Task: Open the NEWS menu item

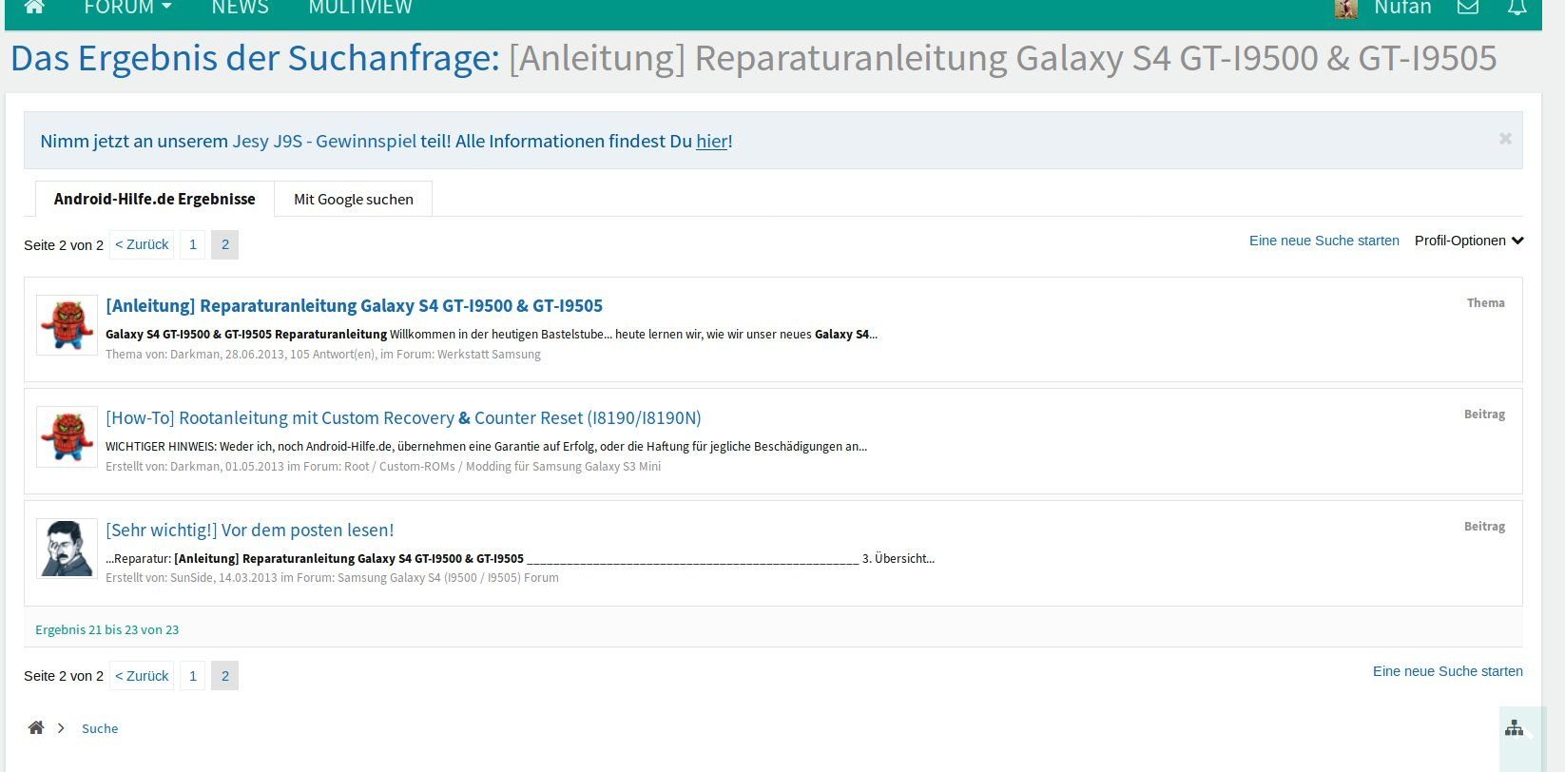Action: (x=240, y=8)
